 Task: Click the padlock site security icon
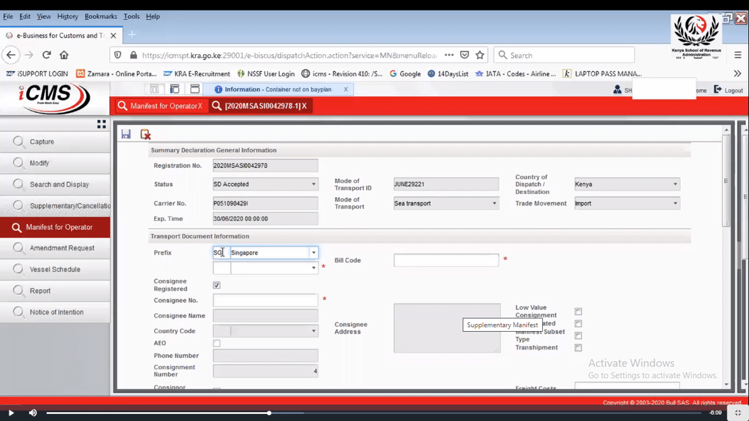[133, 55]
